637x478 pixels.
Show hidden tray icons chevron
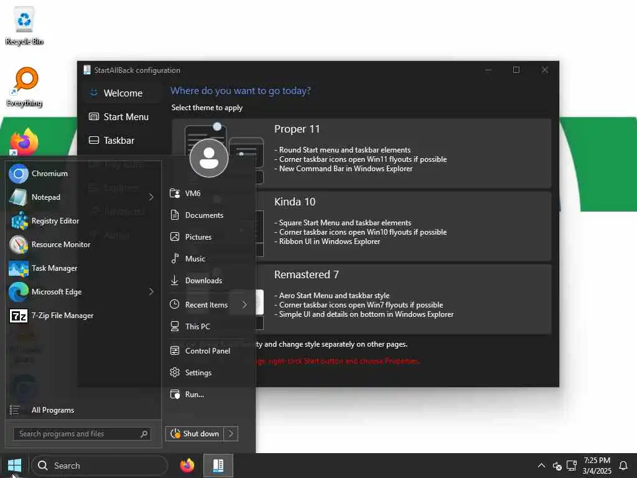[x=542, y=466]
